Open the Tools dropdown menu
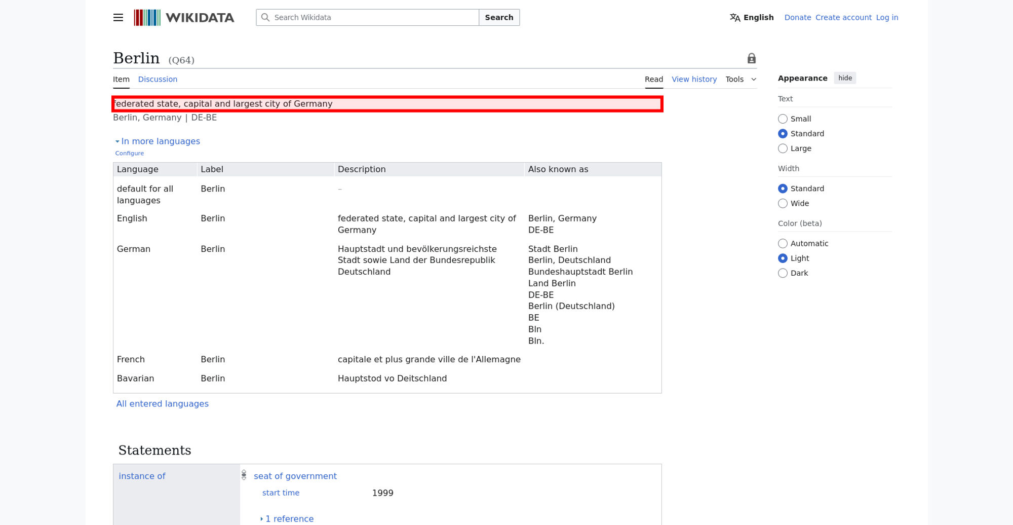This screenshot has height=525, width=1013. 741,80
